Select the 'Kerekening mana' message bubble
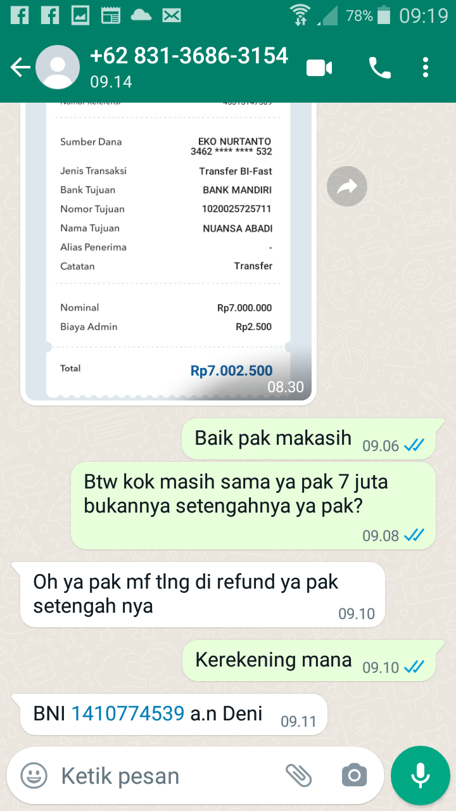This screenshot has height=811, width=456. pos(308,660)
